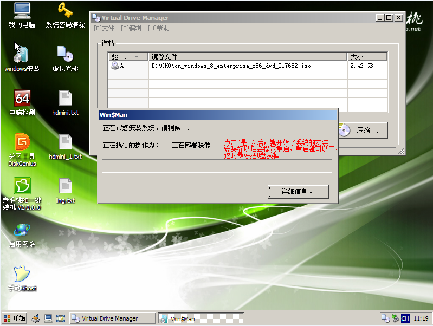This screenshot has height=326, width=433.
Task: Click the Virtual Drive Manager title icon
Action: [x=96, y=18]
